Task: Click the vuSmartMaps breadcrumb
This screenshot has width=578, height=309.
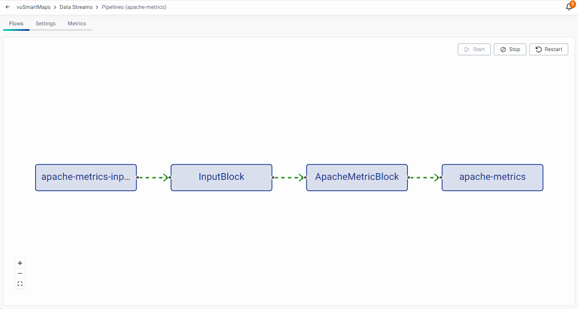Action: coord(33,7)
